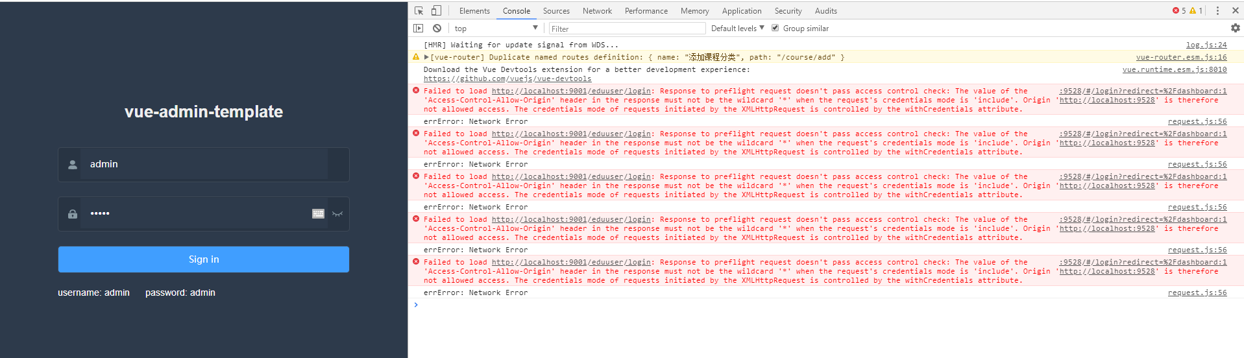Open the log.js:24 source link

(1206, 45)
